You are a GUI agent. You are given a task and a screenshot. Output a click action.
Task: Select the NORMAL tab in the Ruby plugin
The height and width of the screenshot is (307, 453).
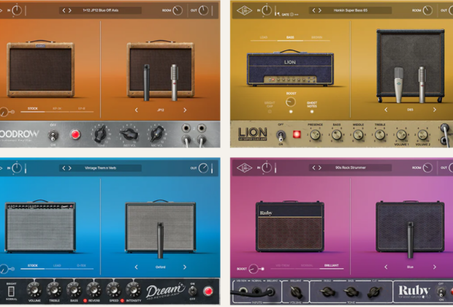coord(307,265)
